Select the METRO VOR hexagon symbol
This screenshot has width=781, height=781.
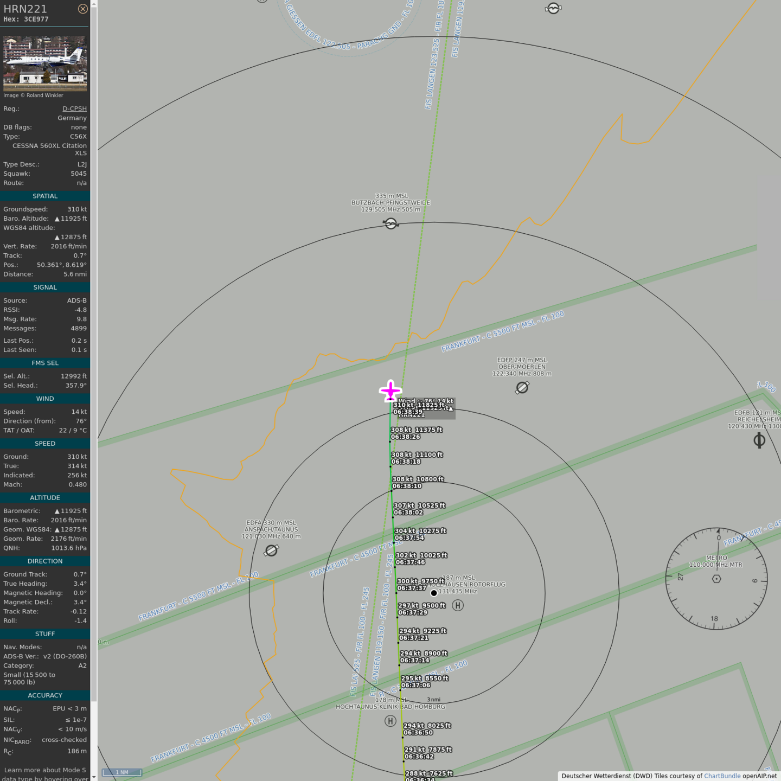tap(716, 579)
